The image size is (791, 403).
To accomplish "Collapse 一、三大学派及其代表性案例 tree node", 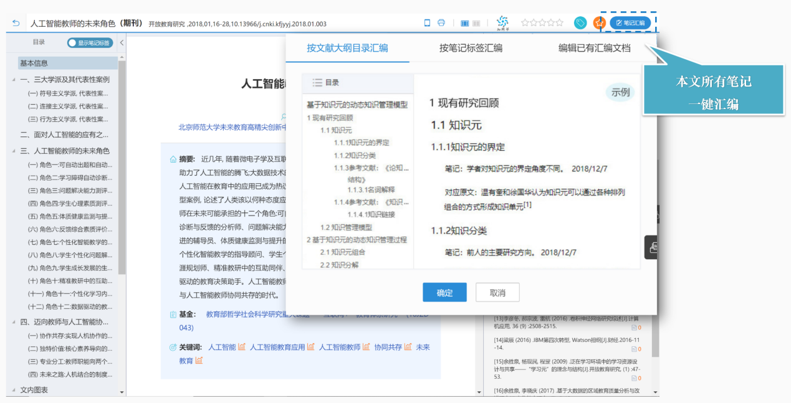I will click(x=14, y=80).
